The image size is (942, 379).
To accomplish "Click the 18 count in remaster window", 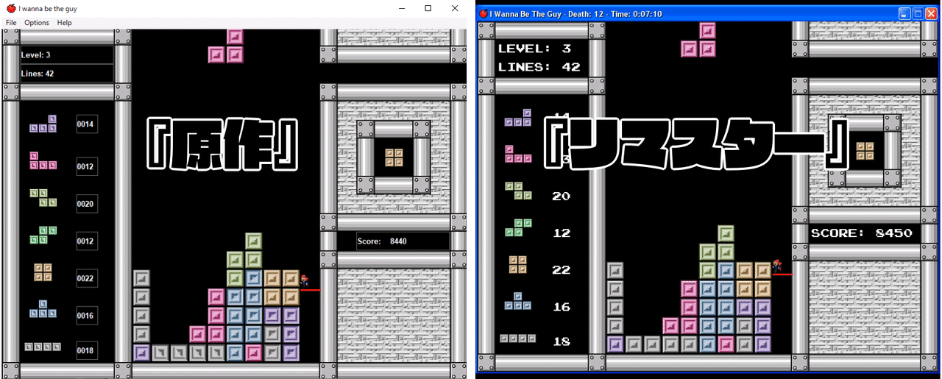I will pyautogui.click(x=561, y=341).
